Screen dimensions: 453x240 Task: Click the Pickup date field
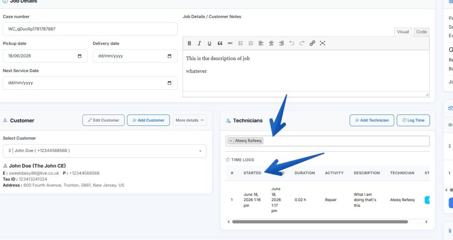45,56
